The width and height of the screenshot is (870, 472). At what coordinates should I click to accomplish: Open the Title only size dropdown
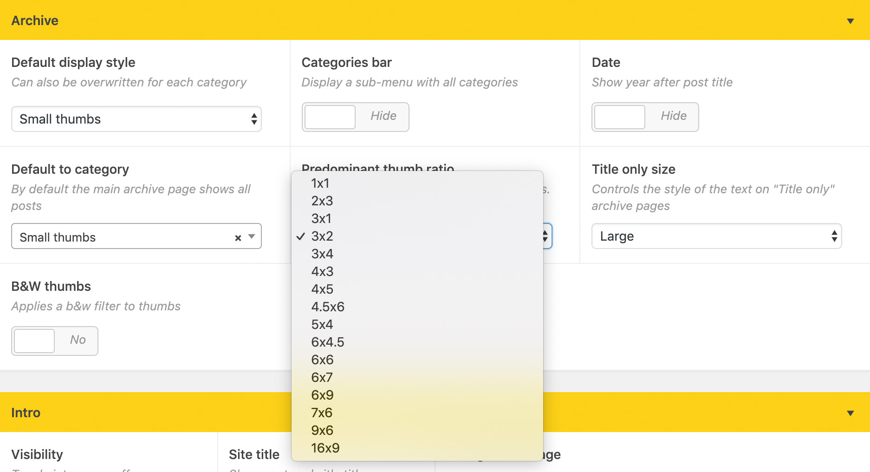click(716, 236)
